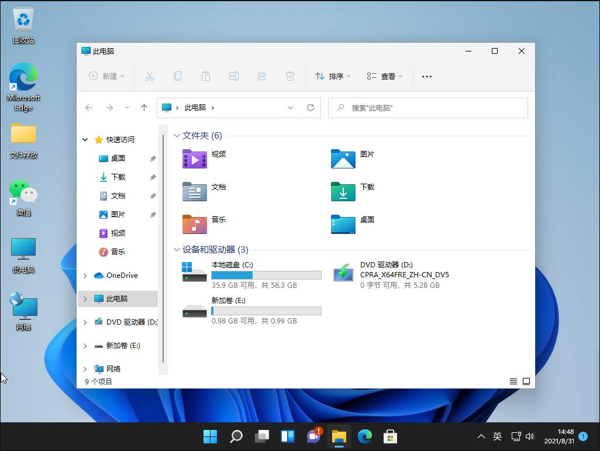Expand OneDrive in the sidebar
This screenshot has width=600, height=451.
86,275
